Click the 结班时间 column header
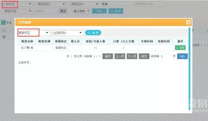Screen dimensions: 208x121 (x=164, y=41)
